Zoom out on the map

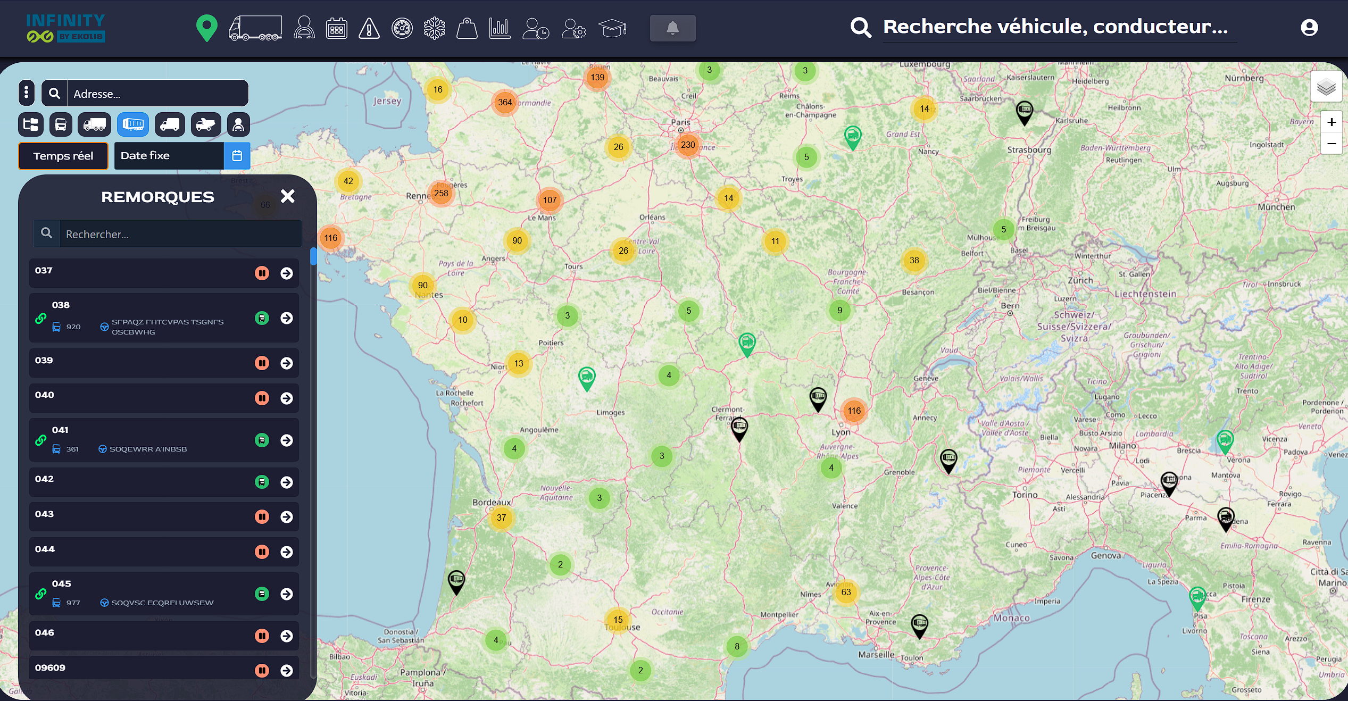click(x=1331, y=144)
